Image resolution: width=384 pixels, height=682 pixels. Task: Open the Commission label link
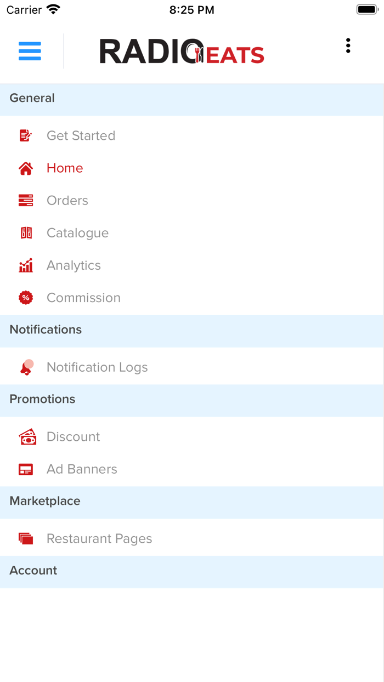[x=83, y=298]
